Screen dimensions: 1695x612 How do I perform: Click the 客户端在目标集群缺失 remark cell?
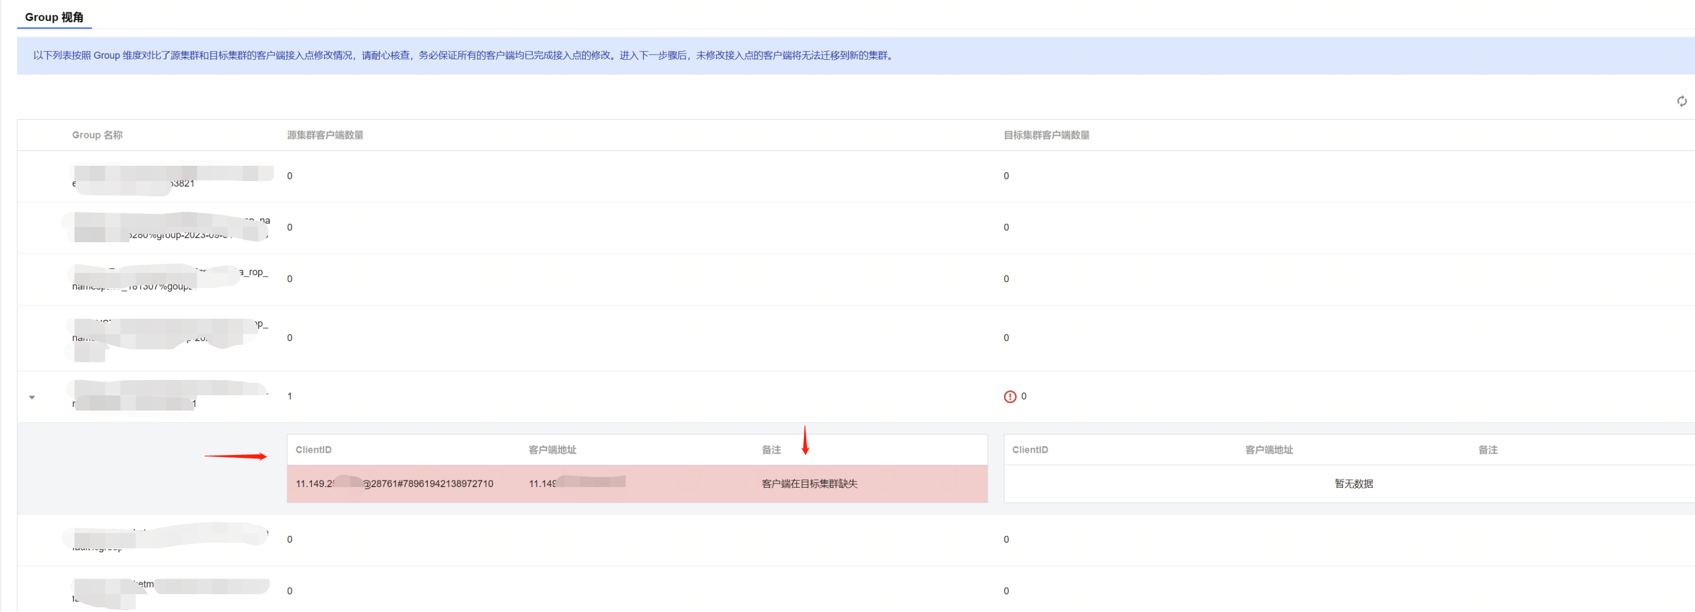809,484
